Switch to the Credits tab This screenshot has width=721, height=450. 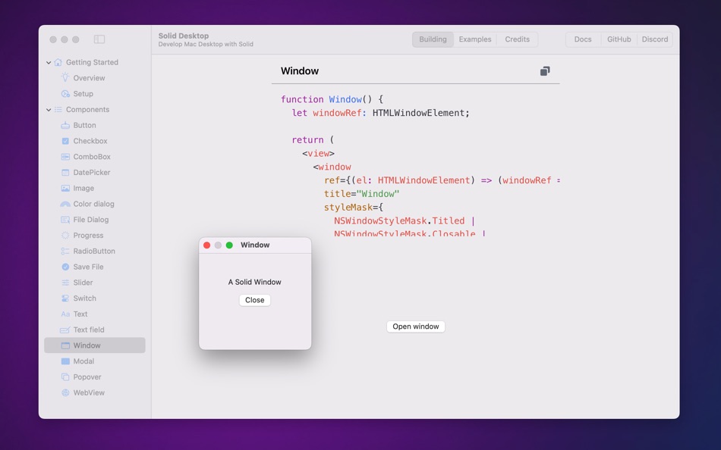click(518, 39)
